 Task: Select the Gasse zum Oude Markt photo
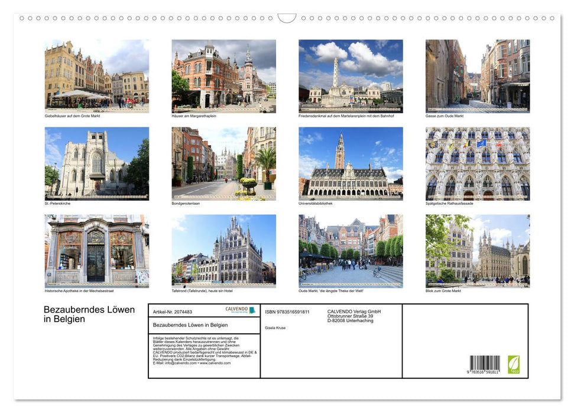point(477,76)
